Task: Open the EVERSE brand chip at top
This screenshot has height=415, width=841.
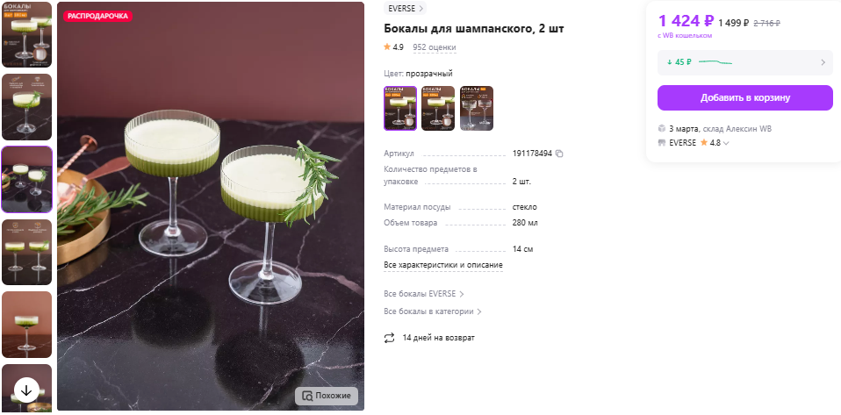Action: tap(405, 8)
